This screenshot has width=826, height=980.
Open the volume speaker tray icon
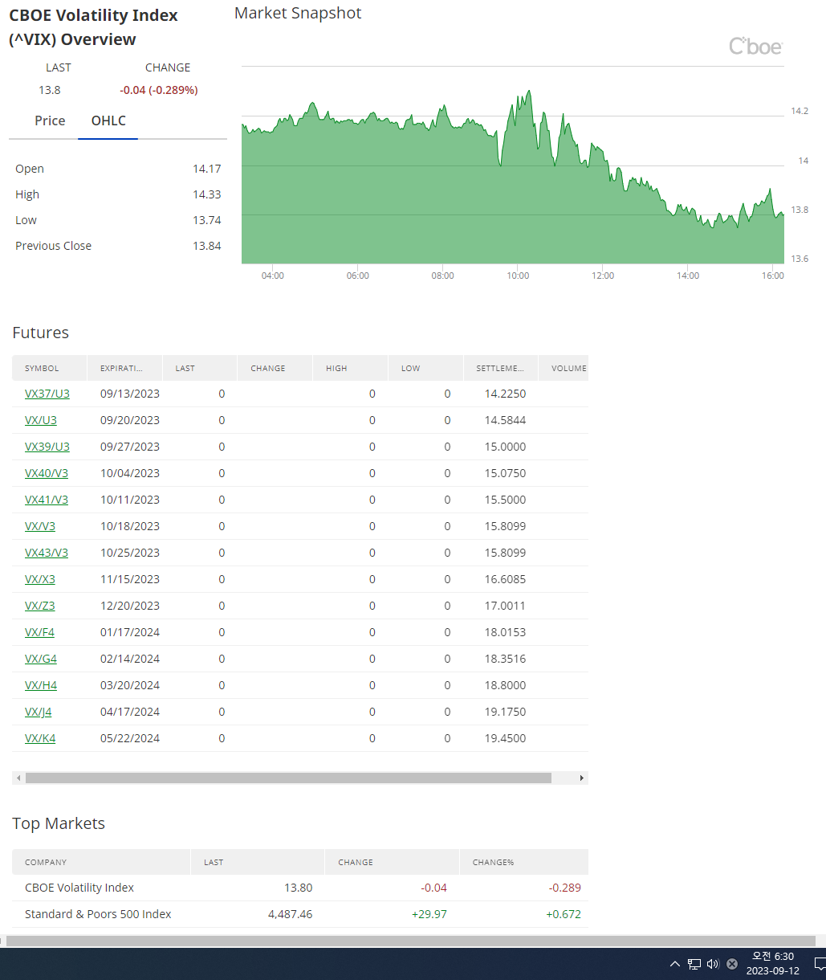tap(713, 964)
